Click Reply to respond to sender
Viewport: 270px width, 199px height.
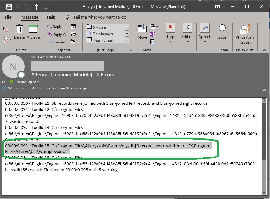tap(56, 27)
